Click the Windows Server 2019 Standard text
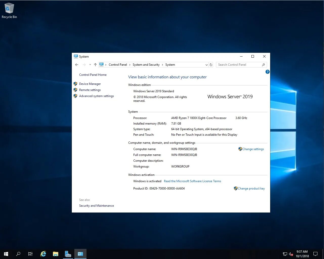324x259 pixels. [x=154, y=91]
